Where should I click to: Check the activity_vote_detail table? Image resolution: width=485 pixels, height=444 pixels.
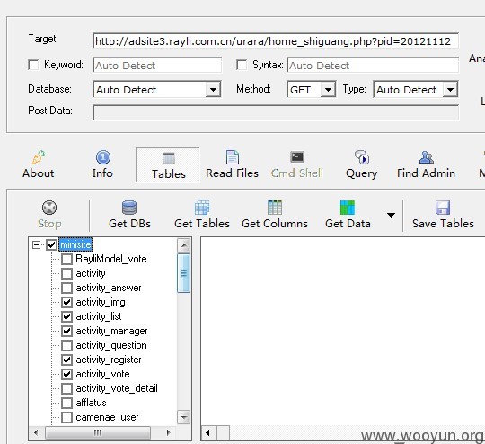(x=66, y=388)
